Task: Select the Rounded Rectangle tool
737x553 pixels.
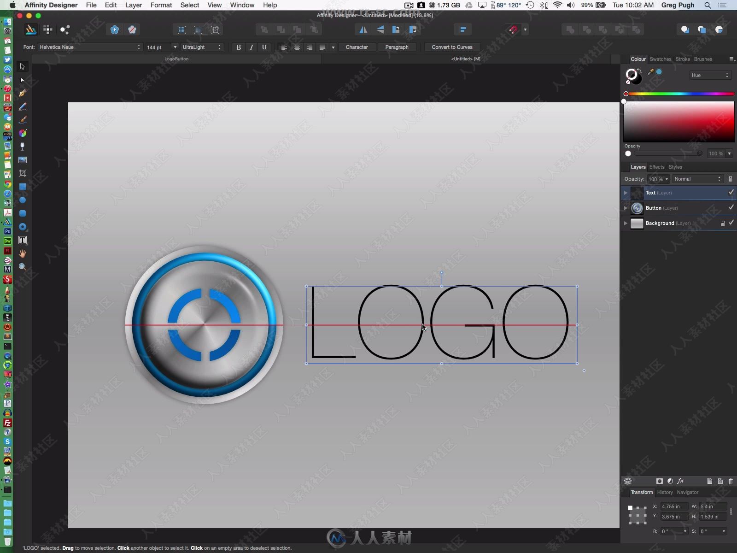Action: click(x=22, y=213)
